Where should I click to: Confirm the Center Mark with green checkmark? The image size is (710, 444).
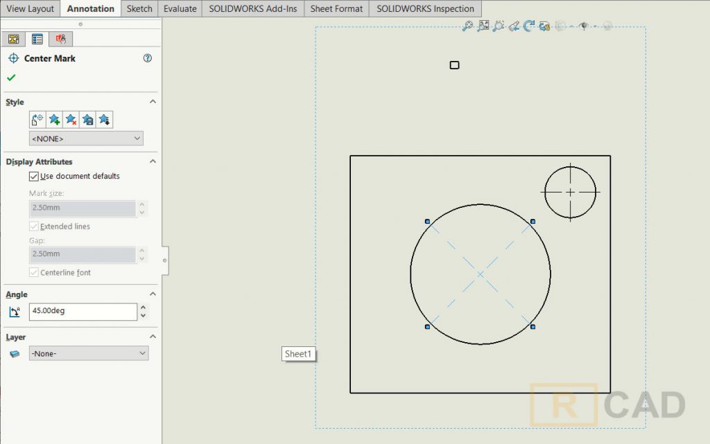11,78
